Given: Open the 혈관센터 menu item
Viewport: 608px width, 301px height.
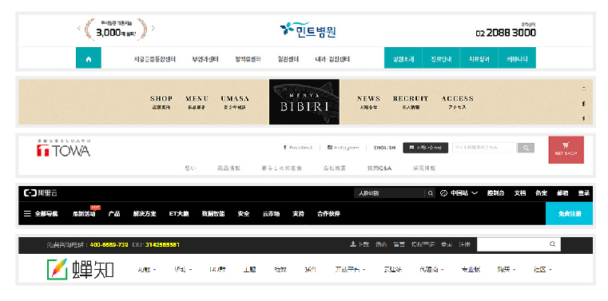Looking at the screenshot, I should pyautogui.click(x=288, y=60).
